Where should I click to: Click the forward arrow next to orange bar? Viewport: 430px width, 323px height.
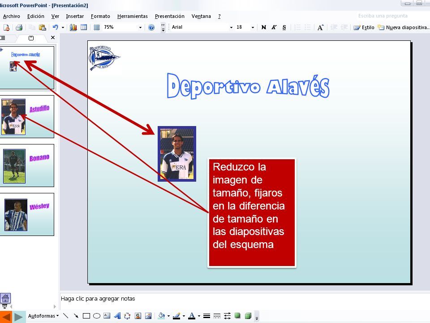coord(18,317)
